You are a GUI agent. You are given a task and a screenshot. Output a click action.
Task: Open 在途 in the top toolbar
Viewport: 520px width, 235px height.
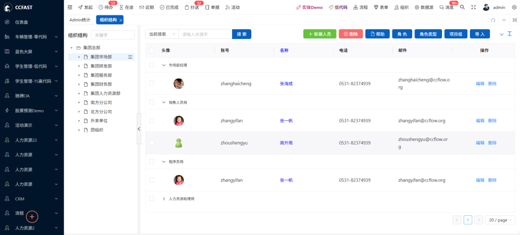pos(126,7)
